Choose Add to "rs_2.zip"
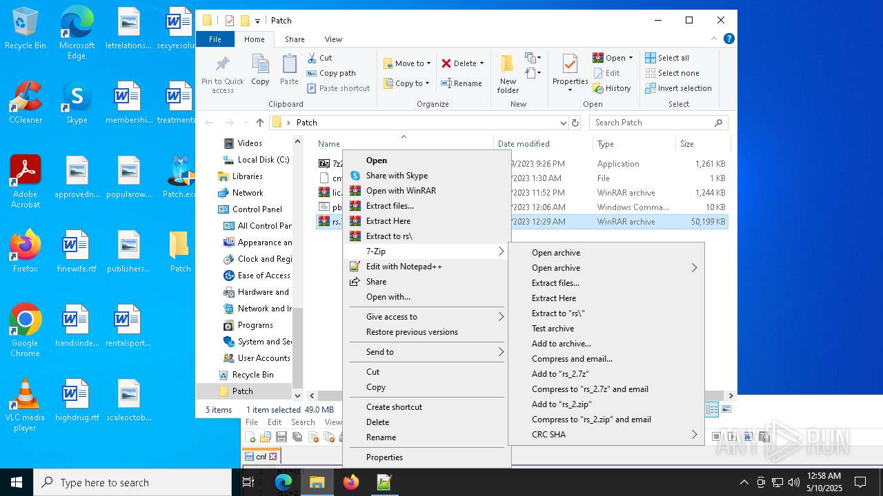Image resolution: width=883 pixels, height=496 pixels. (606, 404)
